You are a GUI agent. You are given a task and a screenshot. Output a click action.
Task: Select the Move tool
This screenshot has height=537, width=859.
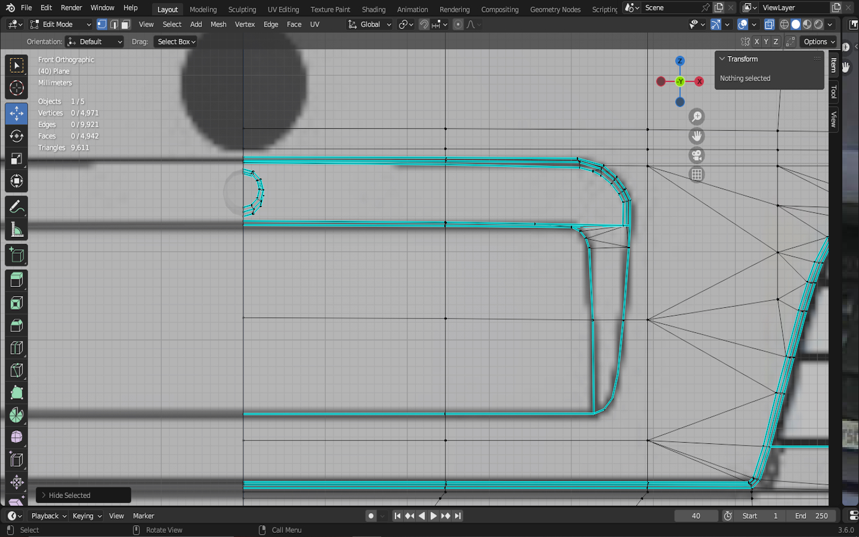click(x=17, y=113)
